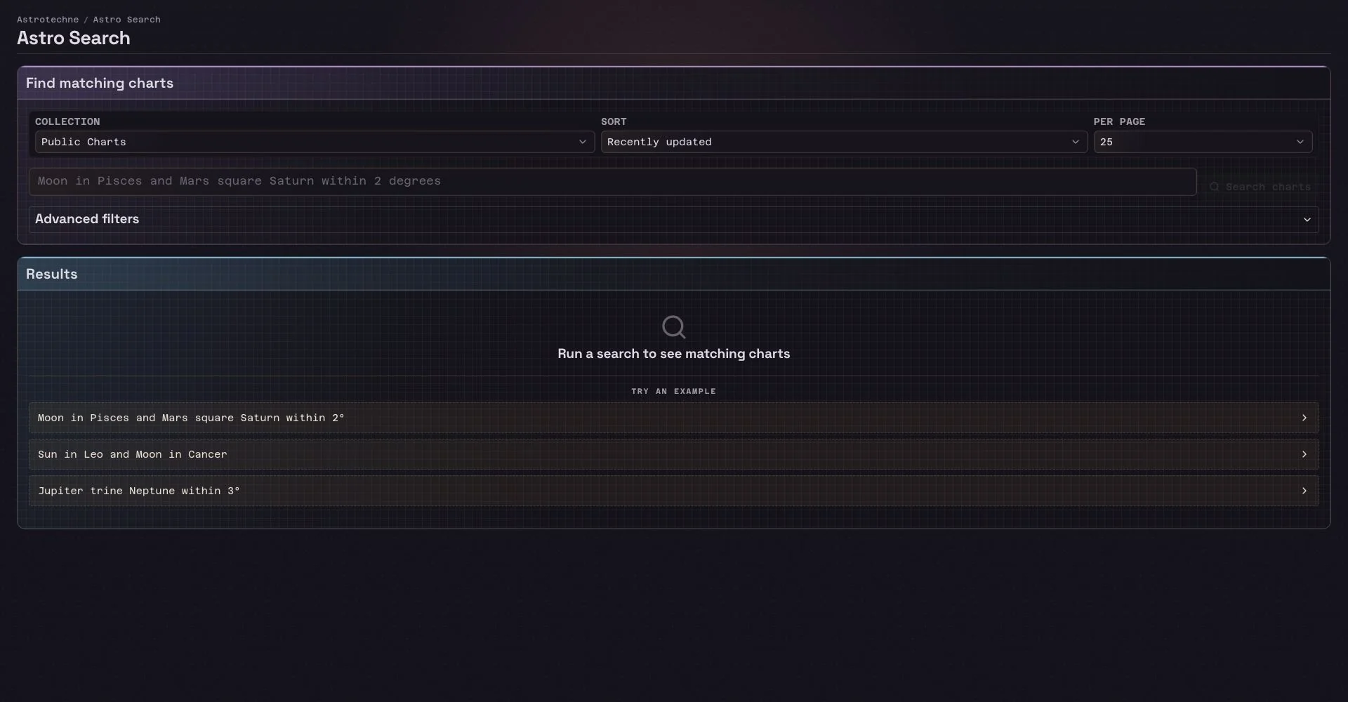Screen dimensions: 1348x702
Task: Click the Run a search to see matching charts message
Action: point(674,354)
